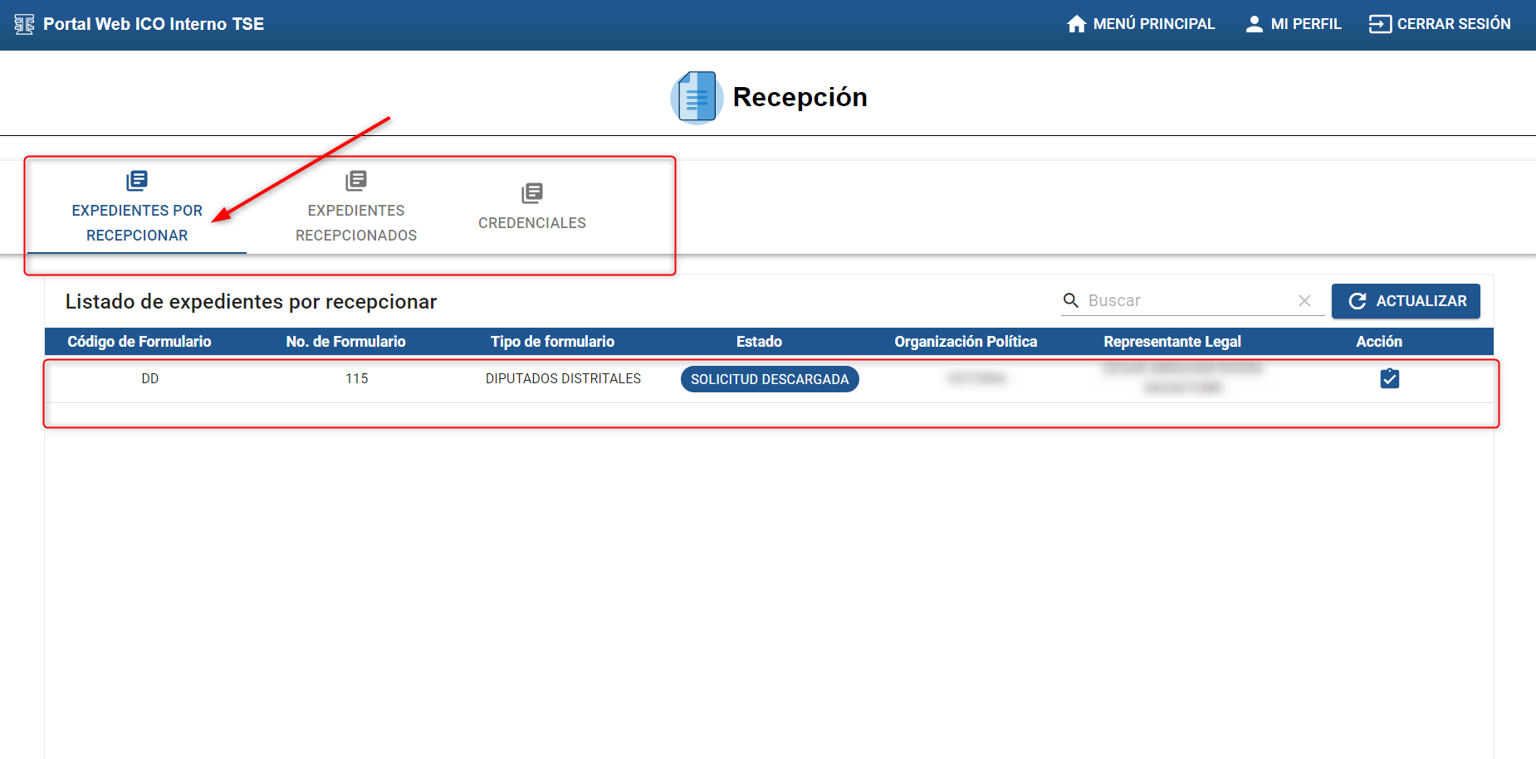The height and width of the screenshot is (759, 1536).
Task: Click the magnifying glass search icon
Action: (1071, 300)
